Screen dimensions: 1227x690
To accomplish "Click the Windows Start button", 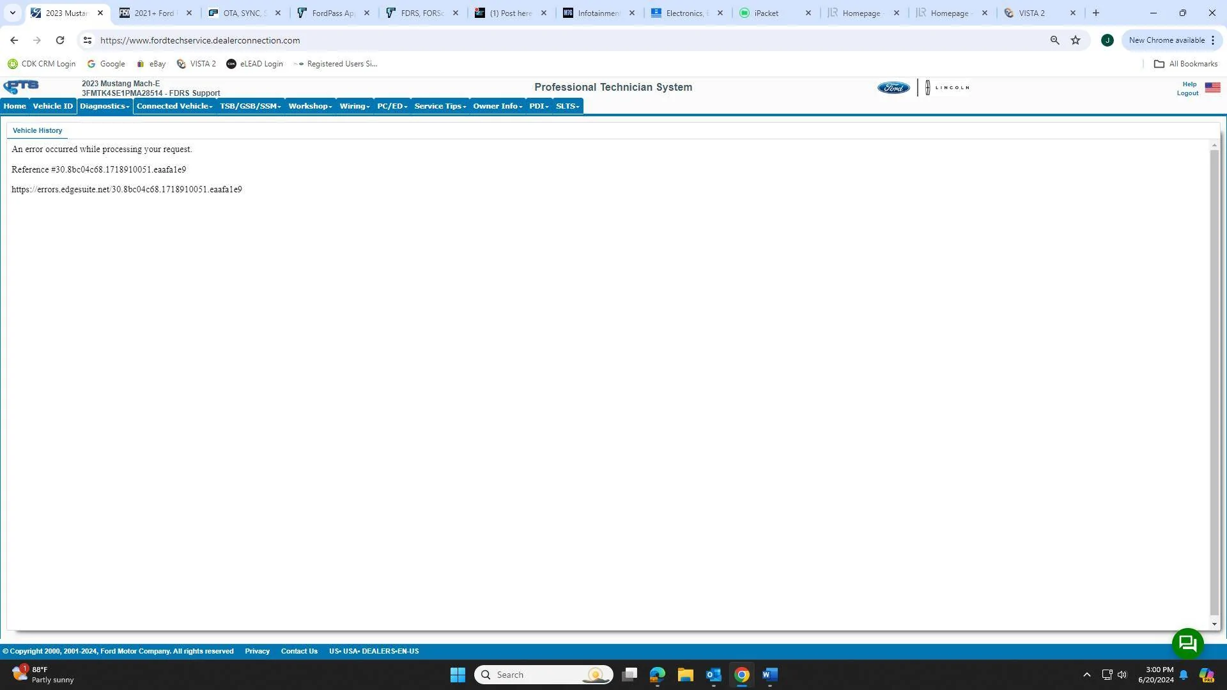I will click(x=458, y=675).
